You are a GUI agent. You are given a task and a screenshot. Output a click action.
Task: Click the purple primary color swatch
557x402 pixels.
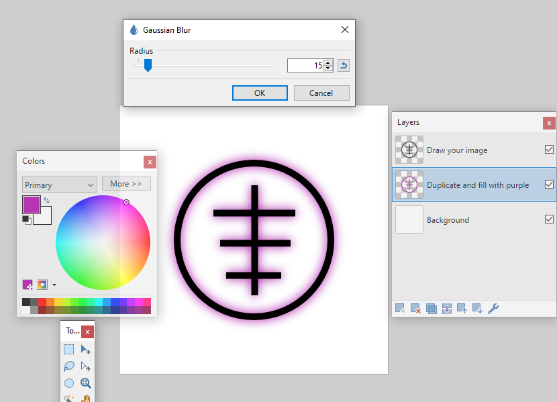(x=32, y=205)
